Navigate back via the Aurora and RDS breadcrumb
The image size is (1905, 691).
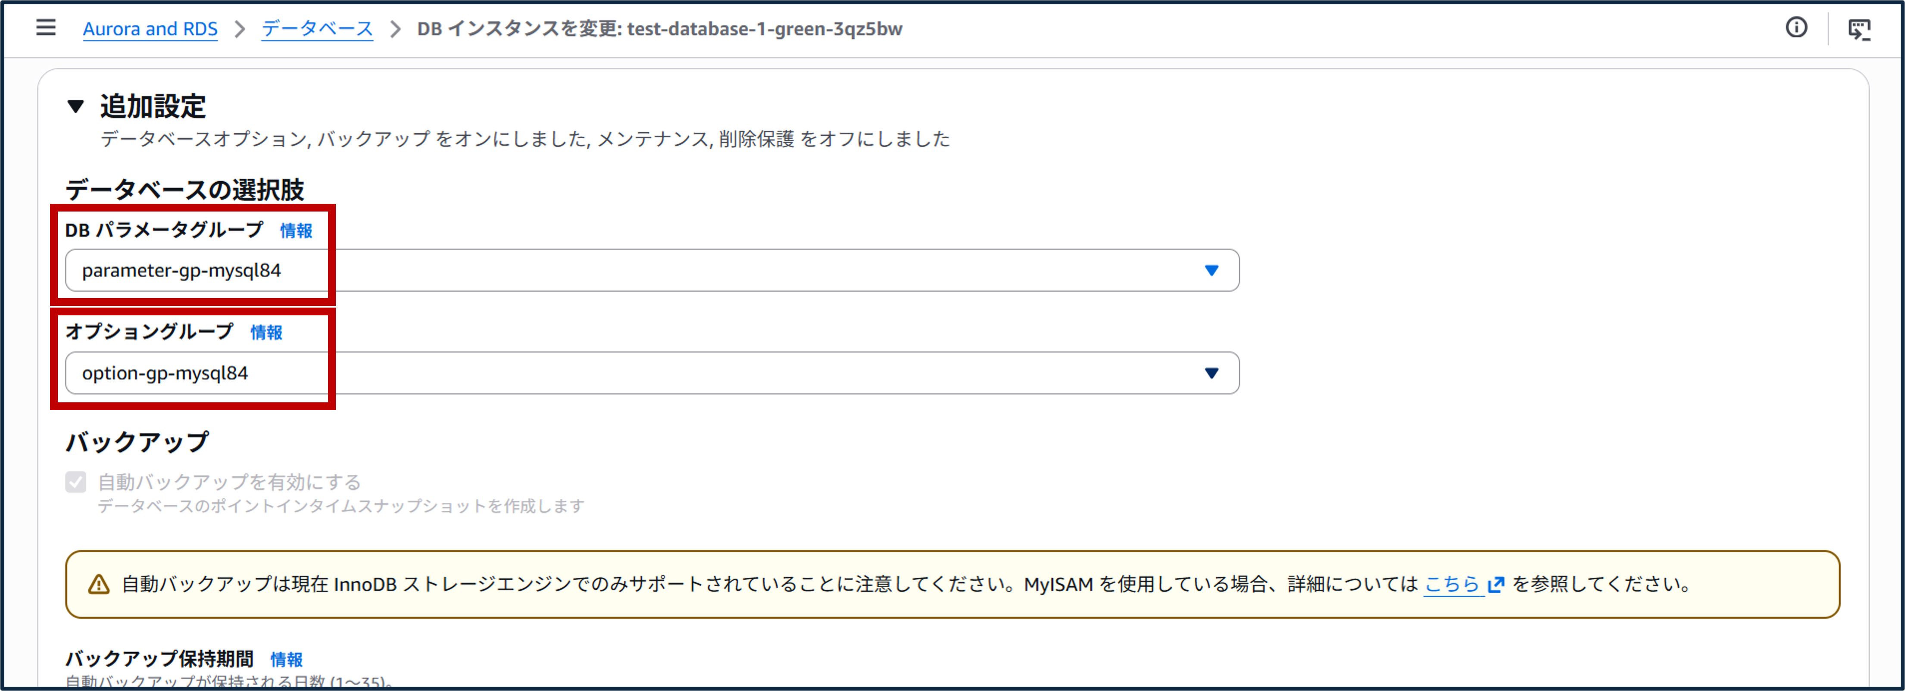pos(151,28)
